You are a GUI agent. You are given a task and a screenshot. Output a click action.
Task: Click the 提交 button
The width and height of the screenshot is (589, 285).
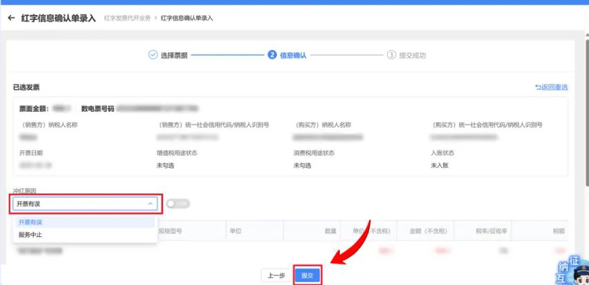[308, 275]
